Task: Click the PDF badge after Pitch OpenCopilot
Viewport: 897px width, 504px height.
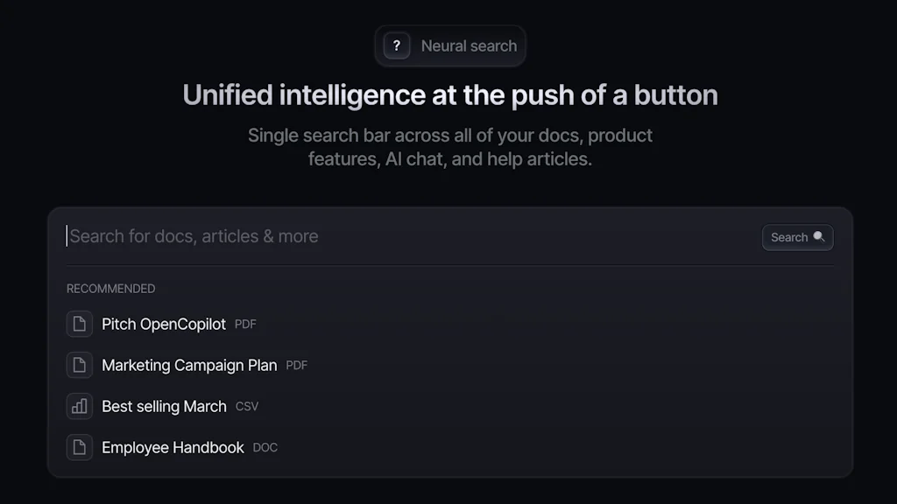Action: (245, 324)
